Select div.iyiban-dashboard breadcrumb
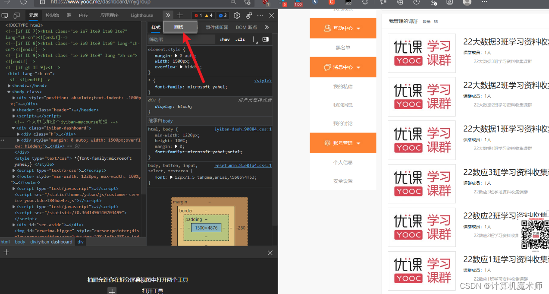The width and height of the screenshot is (549, 294). tap(51, 242)
